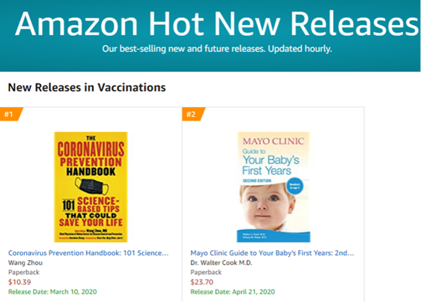Open the Mayo Clinic Guide title link
421x302 pixels.
tap(272, 253)
